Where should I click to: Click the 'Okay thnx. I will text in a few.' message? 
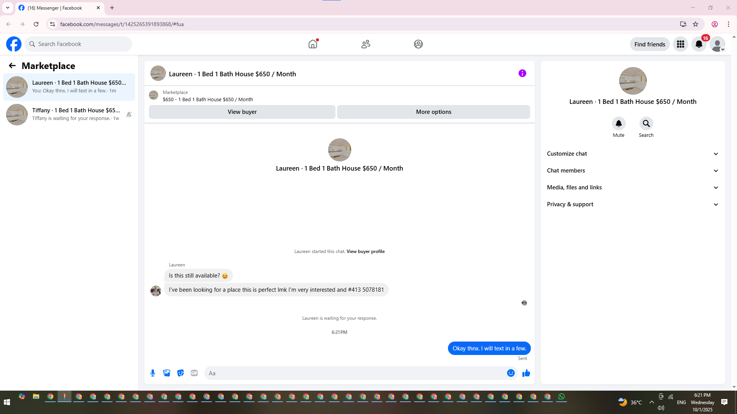489,348
